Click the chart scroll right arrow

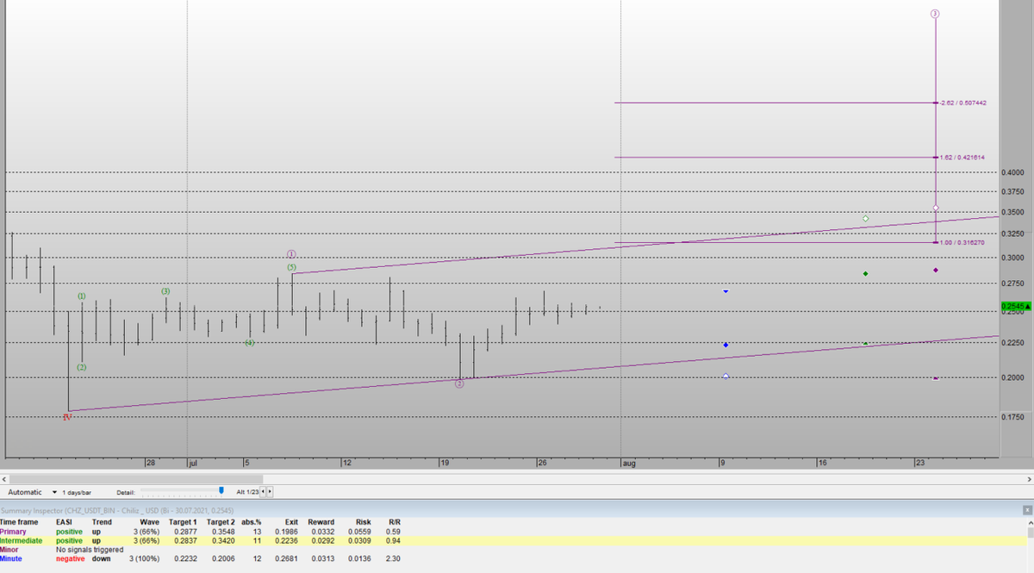click(1029, 477)
